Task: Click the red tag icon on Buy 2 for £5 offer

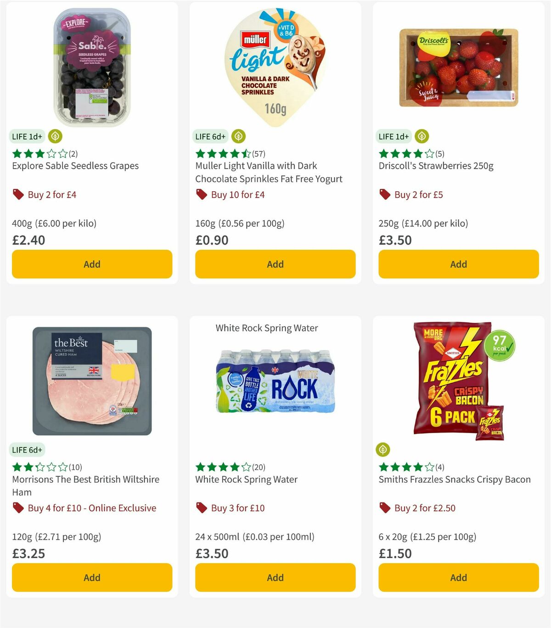Action: [x=384, y=194]
